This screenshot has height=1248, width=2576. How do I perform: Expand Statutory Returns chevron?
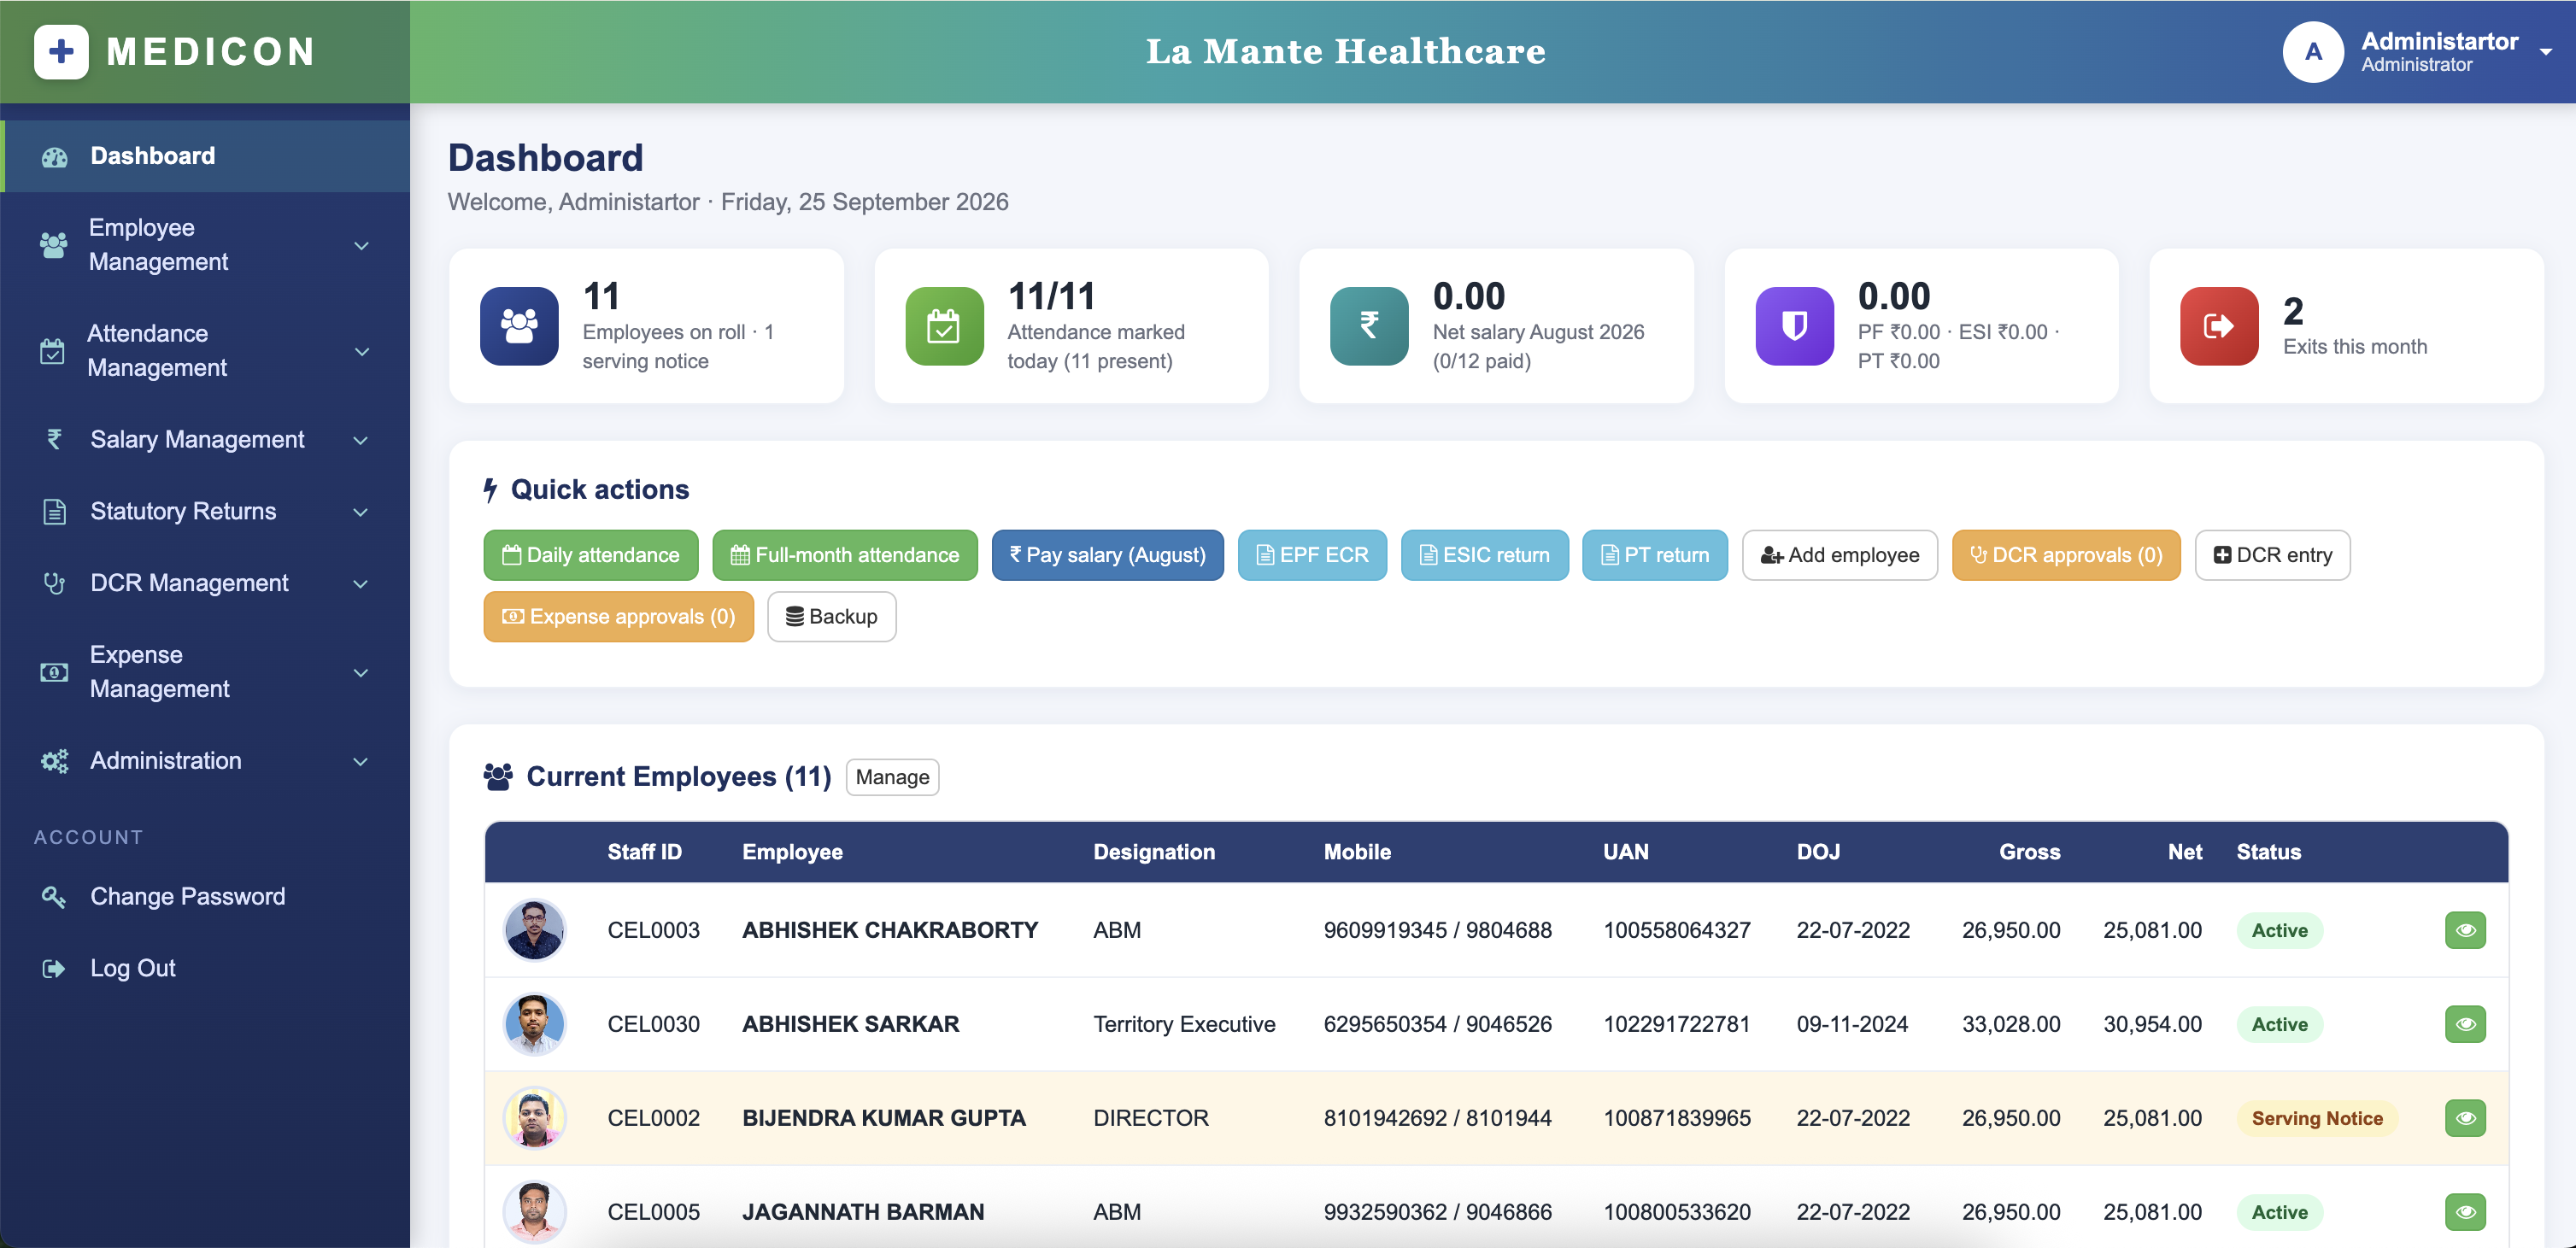pos(362,512)
